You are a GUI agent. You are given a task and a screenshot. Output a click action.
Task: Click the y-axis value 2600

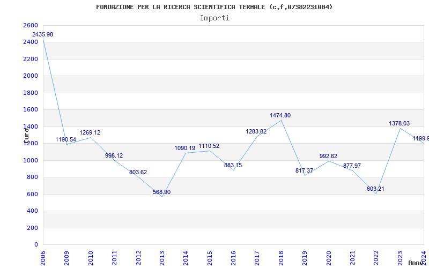tap(31, 25)
